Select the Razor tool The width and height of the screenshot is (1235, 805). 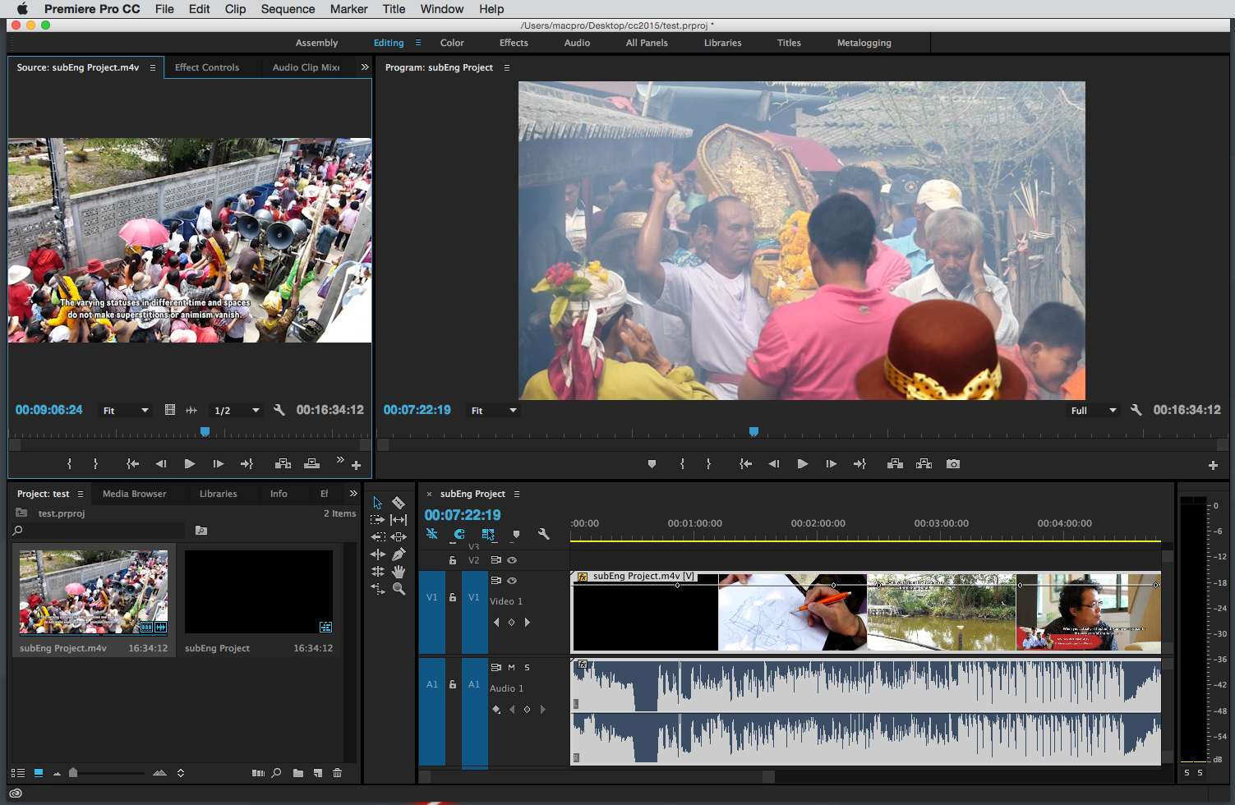pos(399,503)
